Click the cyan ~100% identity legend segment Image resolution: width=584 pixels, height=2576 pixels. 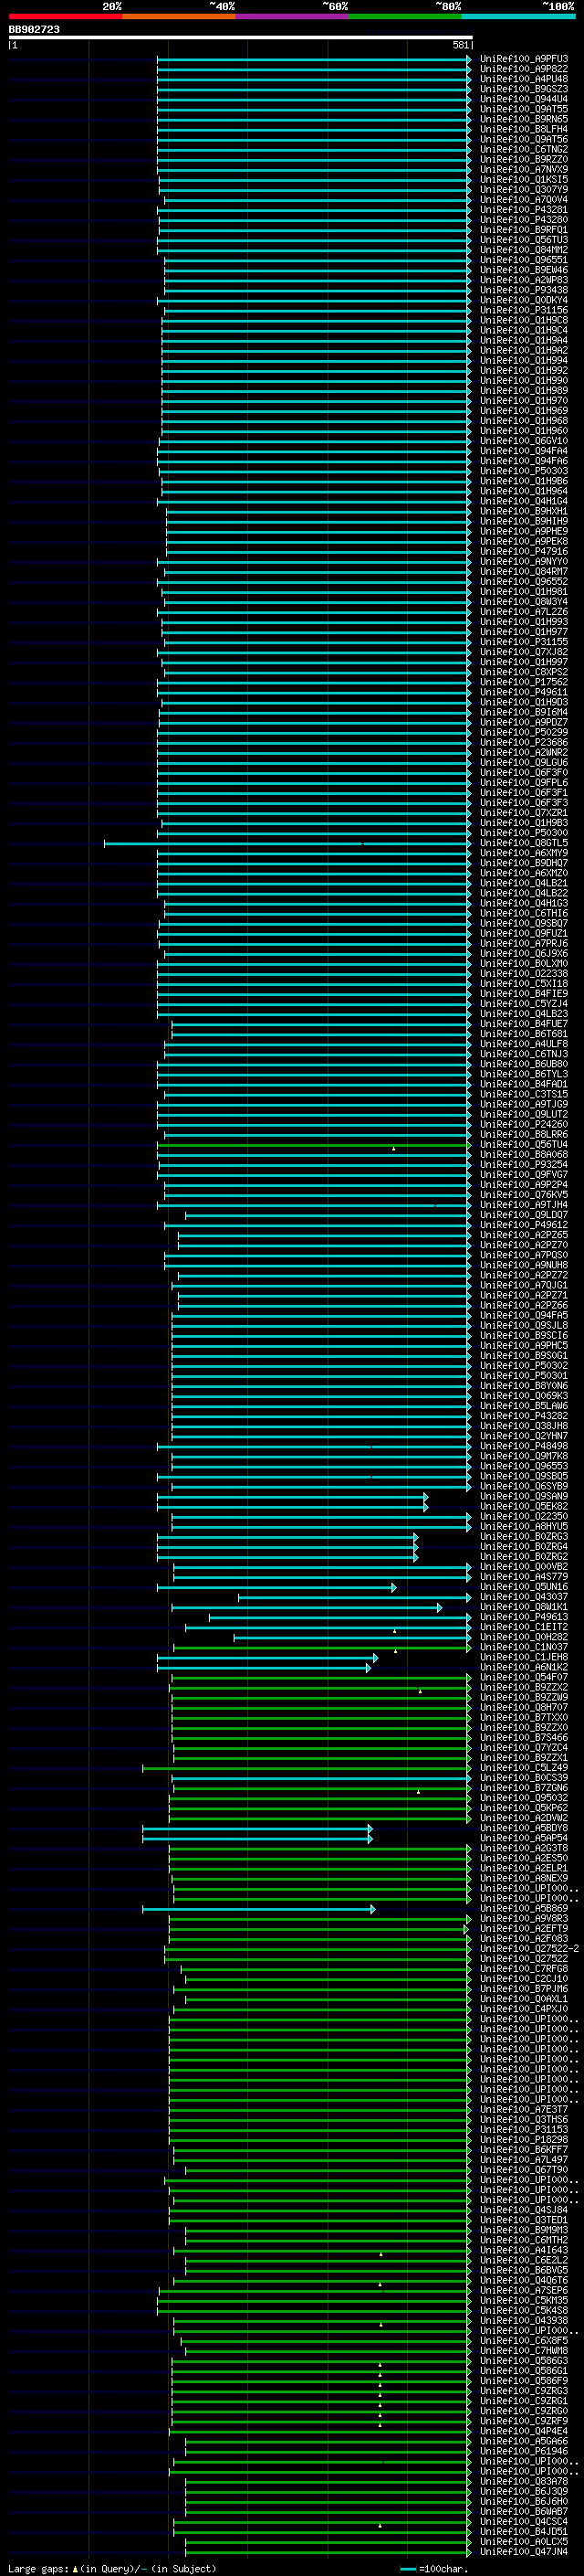click(x=519, y=16)
